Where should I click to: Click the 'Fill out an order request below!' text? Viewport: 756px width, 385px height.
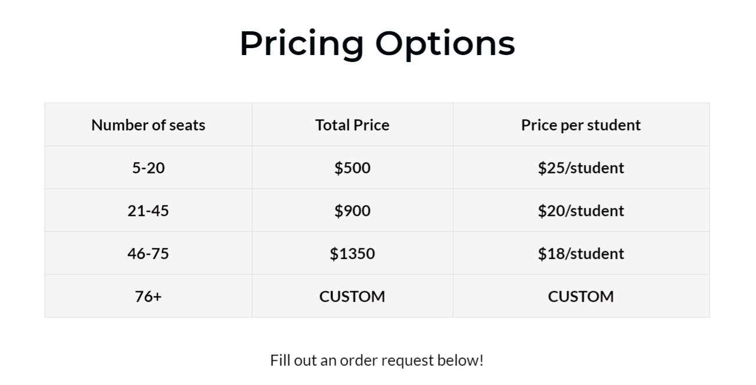(x=377, y=360)
